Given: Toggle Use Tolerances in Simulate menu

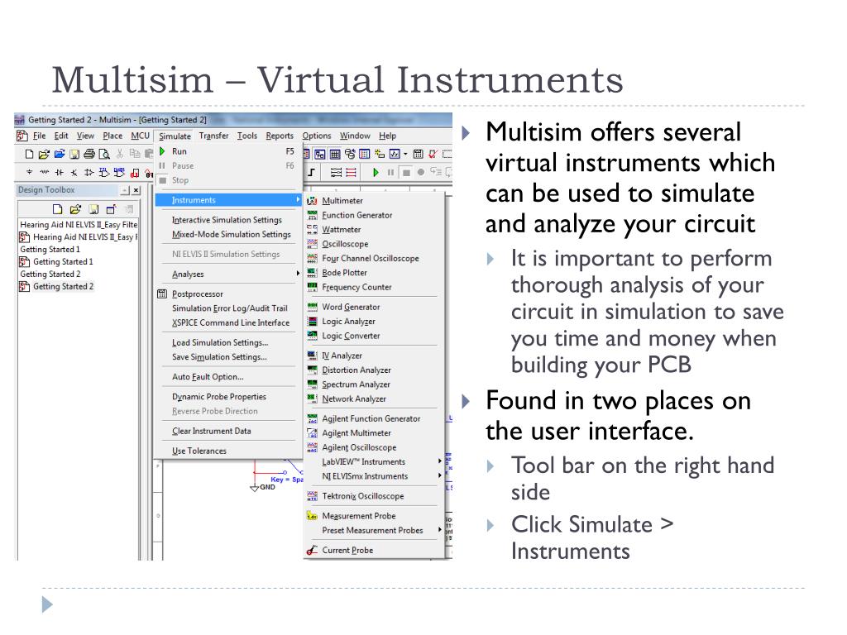Looking at the screenshot, I should point(228,451).
